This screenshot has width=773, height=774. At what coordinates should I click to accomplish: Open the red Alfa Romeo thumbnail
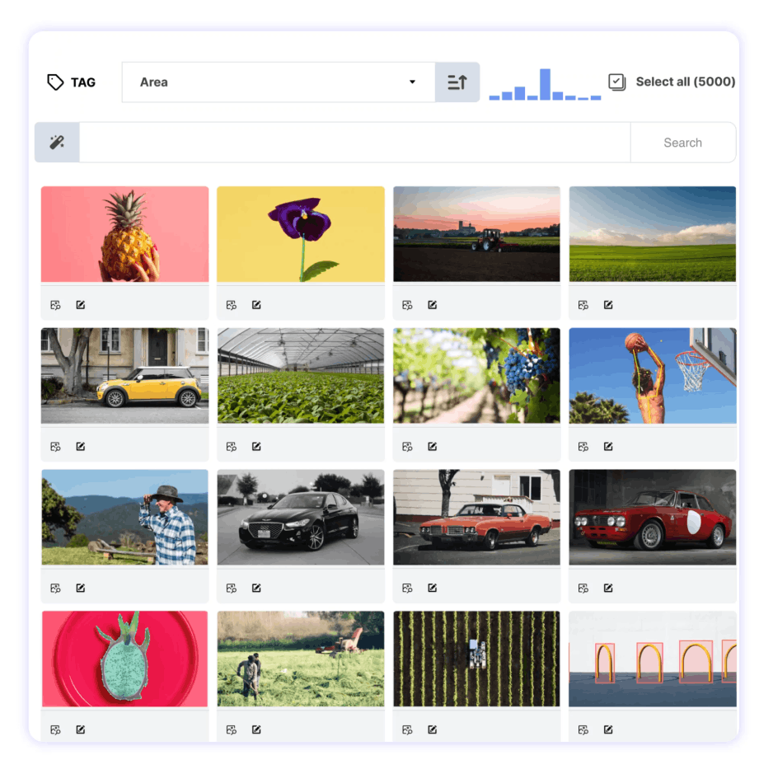pos(653,518)
